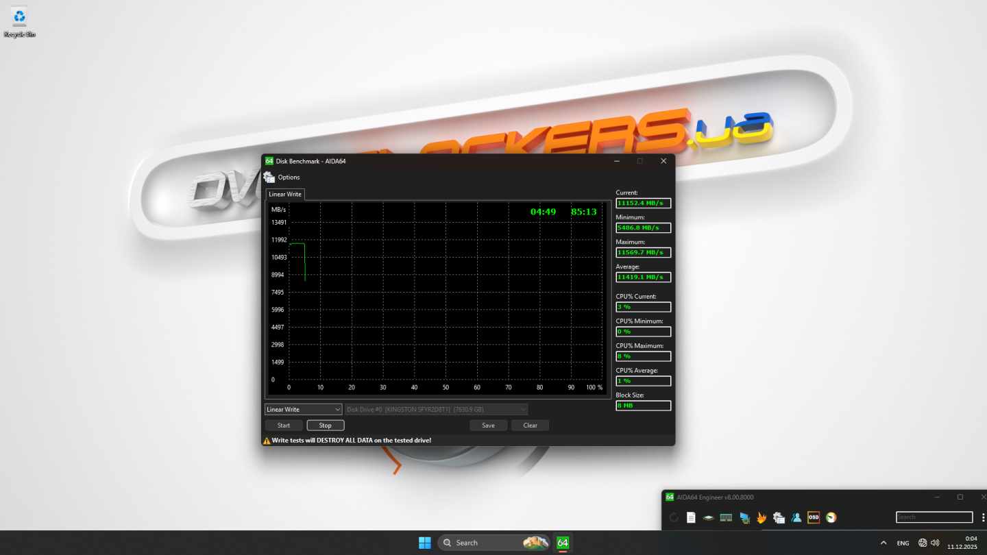Open the Recycle Bin desktop icon
Image resolution: width=987 pixels, height=555 pixels.
[x=19, y=21]
